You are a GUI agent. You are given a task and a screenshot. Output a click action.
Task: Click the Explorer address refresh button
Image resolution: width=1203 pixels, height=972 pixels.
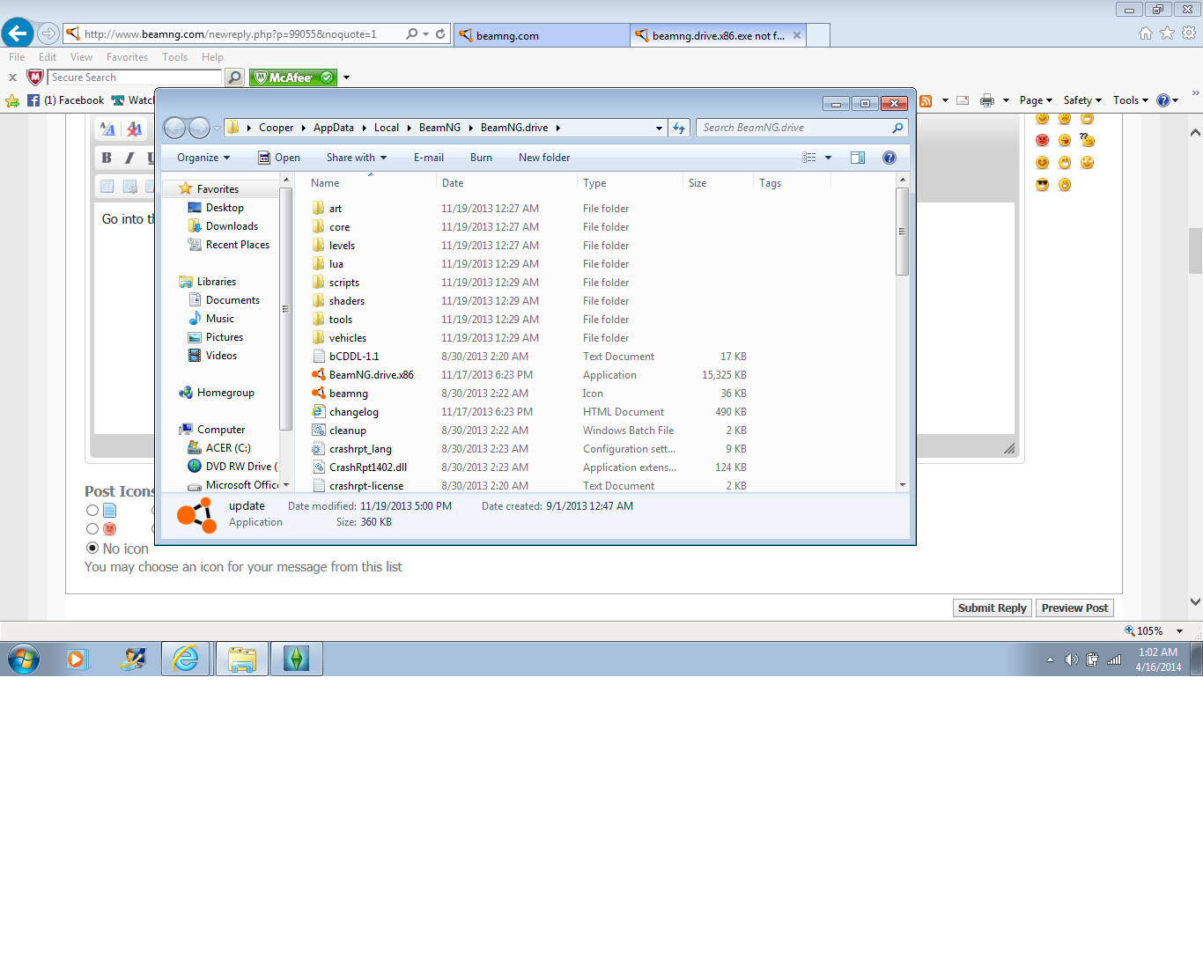(679, 128)
